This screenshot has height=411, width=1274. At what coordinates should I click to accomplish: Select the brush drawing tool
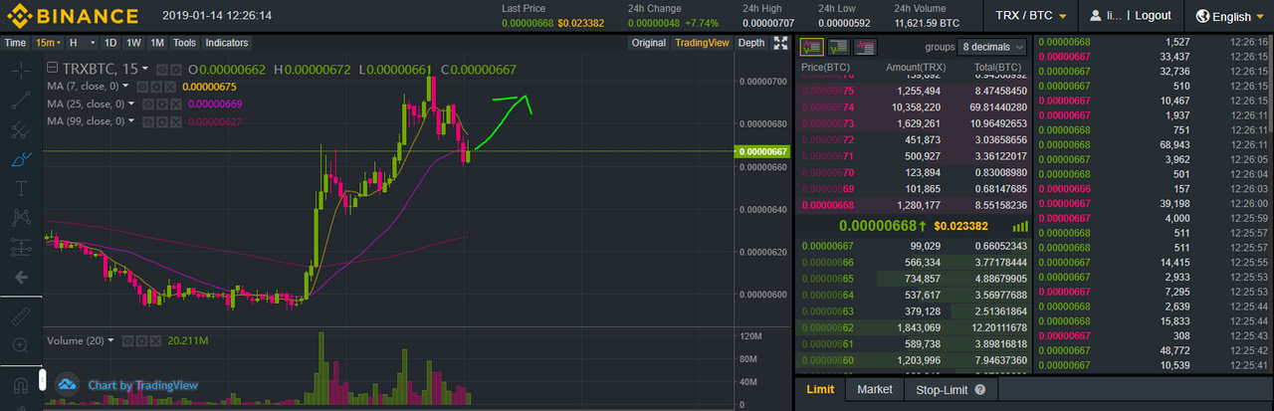tap(20, 159)
